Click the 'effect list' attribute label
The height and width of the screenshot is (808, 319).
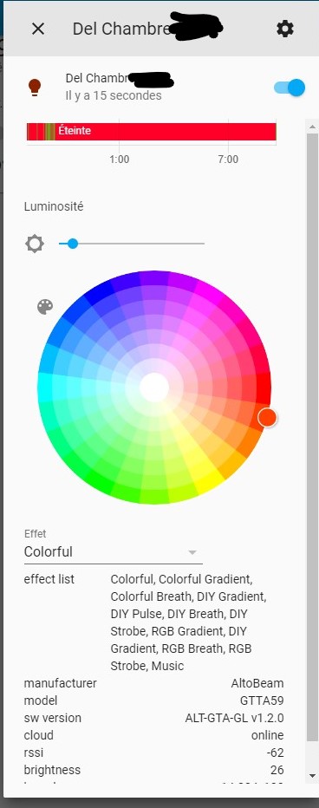[x=49, y=579]
